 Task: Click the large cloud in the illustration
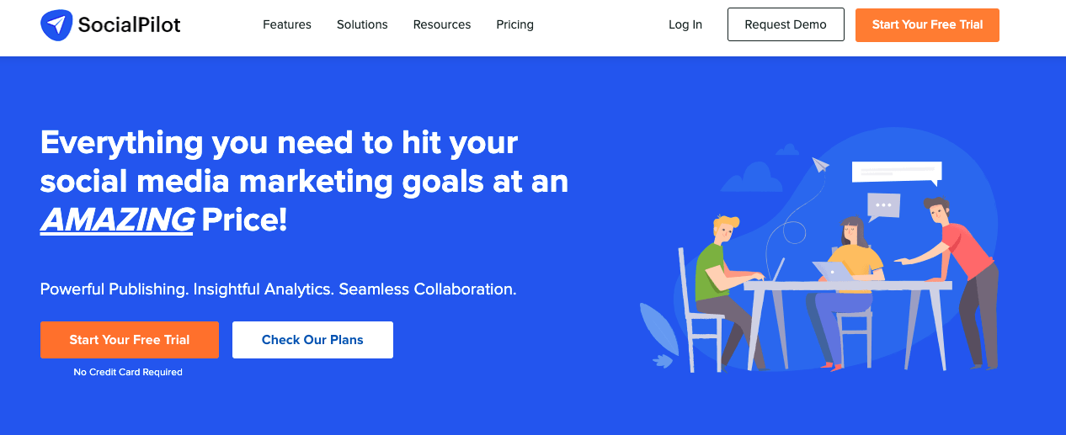751,178
